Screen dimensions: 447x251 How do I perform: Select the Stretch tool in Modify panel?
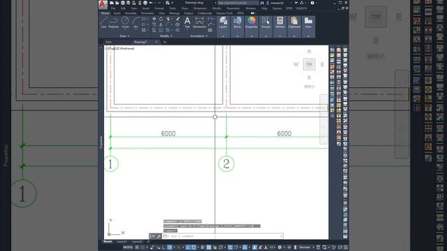154,30
